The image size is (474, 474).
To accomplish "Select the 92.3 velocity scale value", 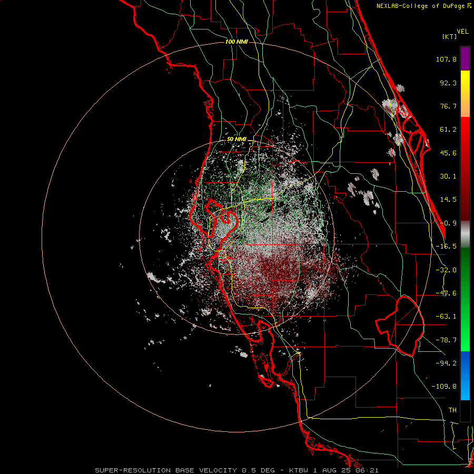I will [448, 83].
